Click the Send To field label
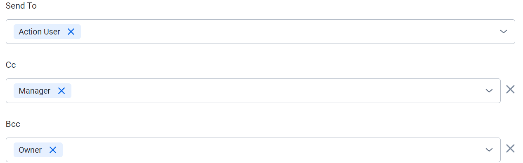523x163 pixels. (x=21, y=6)
